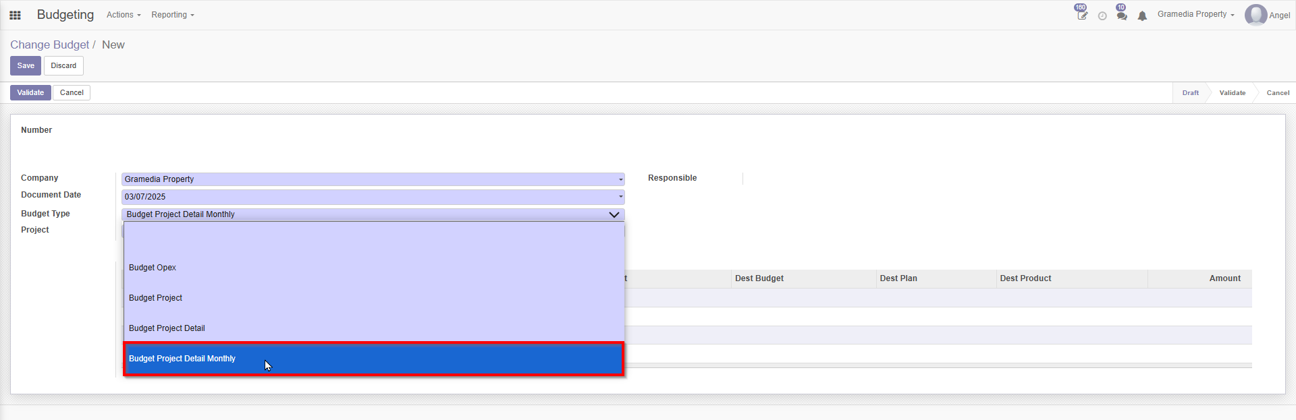Click the Document Date label
The height and width of the screenshot is (420, 1296).
[51, 195]
